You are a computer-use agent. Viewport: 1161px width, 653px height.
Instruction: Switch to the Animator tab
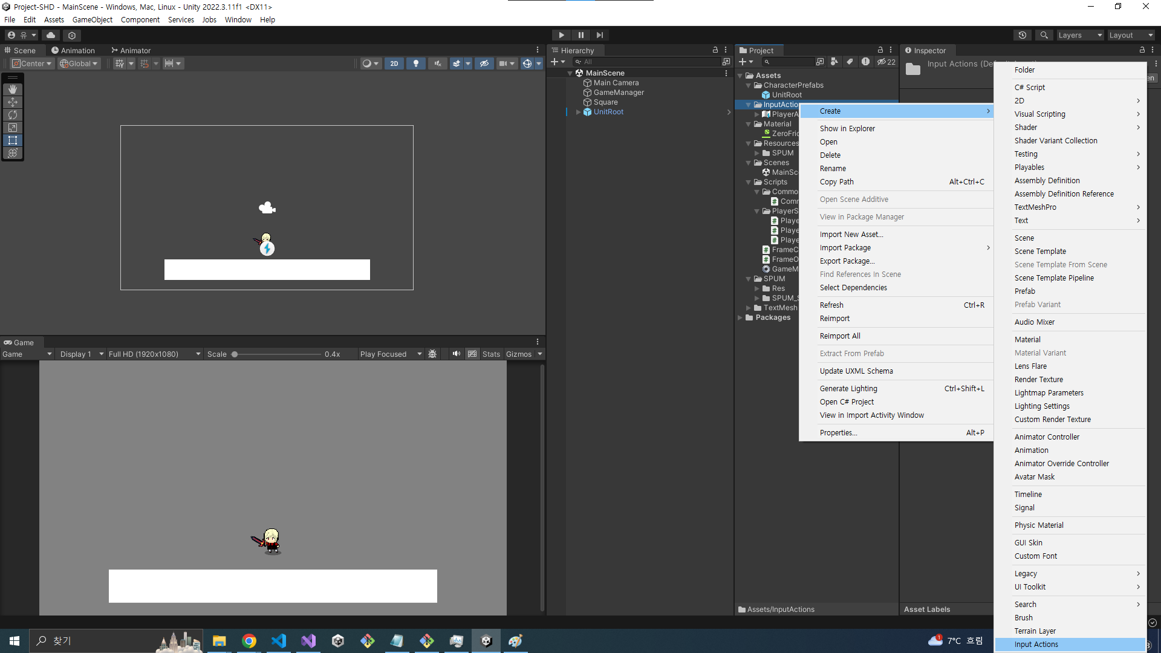pyautogui.click(x=131, y=51)
